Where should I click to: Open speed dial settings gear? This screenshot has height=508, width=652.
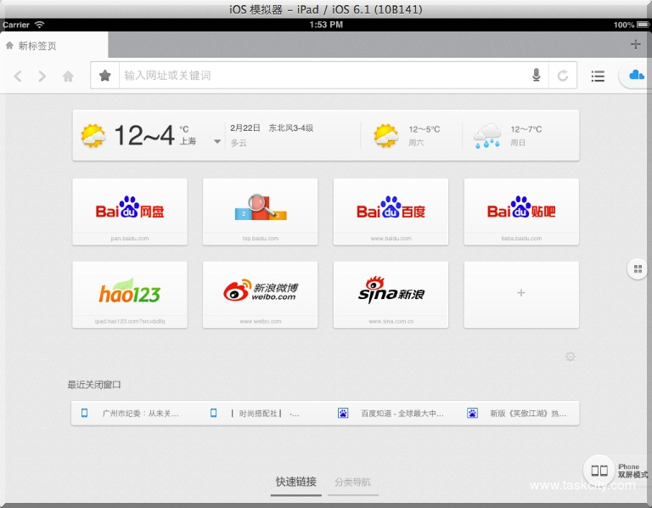coord(570,357)
